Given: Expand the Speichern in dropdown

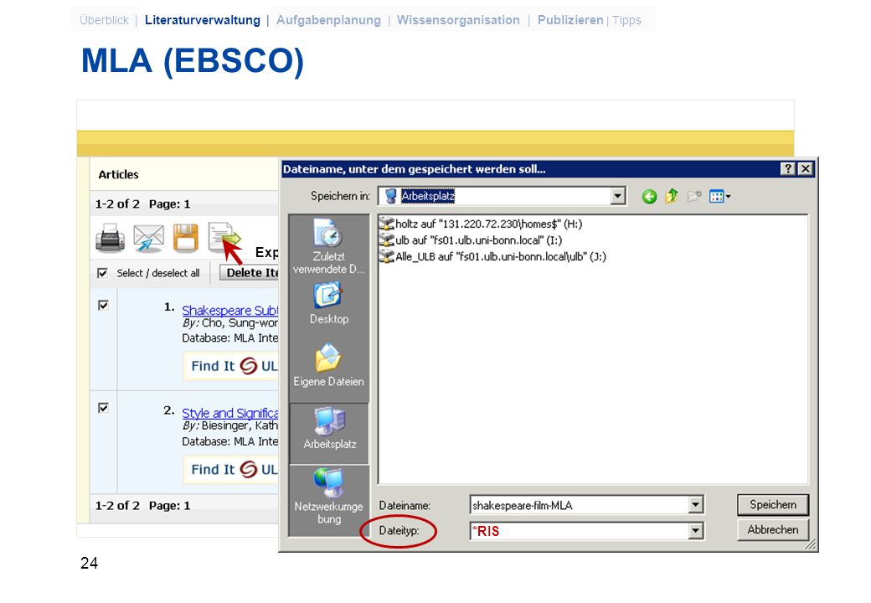Looking at the screenshot, I should tap(618, 196).
